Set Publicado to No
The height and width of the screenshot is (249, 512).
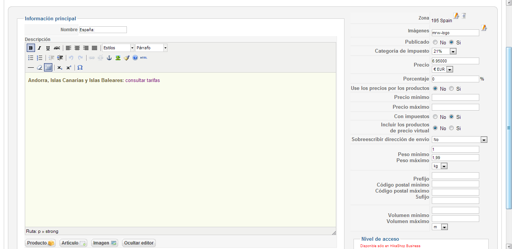(435, 43)
